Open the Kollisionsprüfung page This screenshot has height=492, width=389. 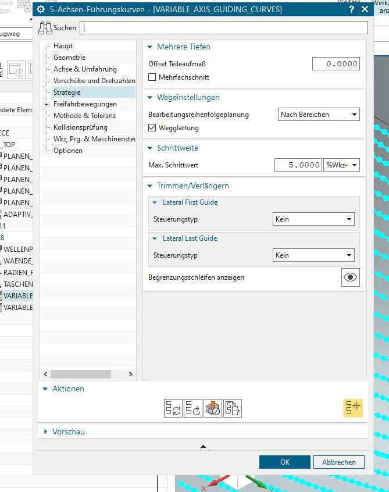click(81, 127)
